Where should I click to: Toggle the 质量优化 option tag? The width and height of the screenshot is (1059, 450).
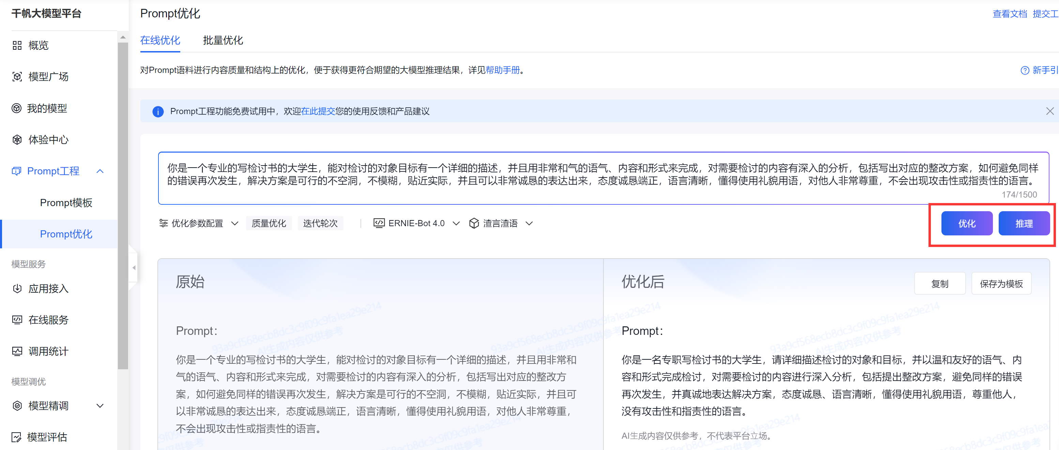(268, 223)
